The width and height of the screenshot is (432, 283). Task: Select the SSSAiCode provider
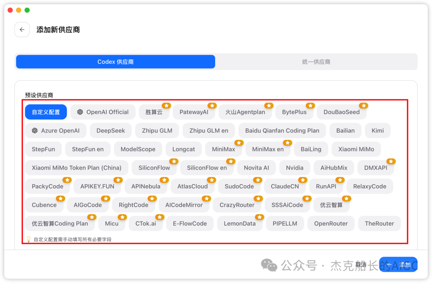pyautogui.click(x=287, y=205)
